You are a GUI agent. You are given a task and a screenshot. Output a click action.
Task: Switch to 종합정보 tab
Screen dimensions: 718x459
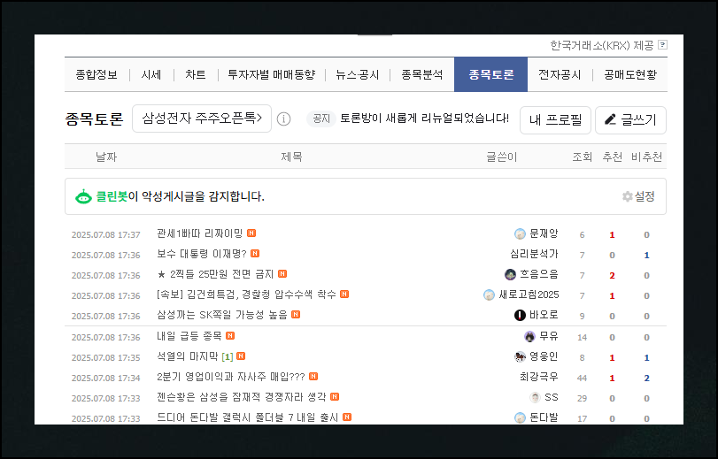pyautogui.click(x=97, y=74)
